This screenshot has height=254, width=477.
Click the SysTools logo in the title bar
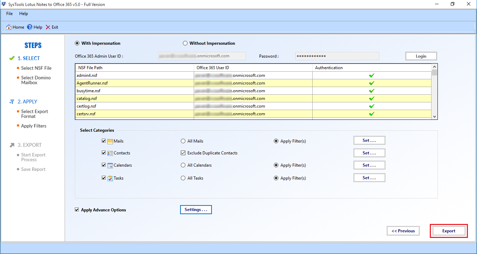tap(4, 4)
